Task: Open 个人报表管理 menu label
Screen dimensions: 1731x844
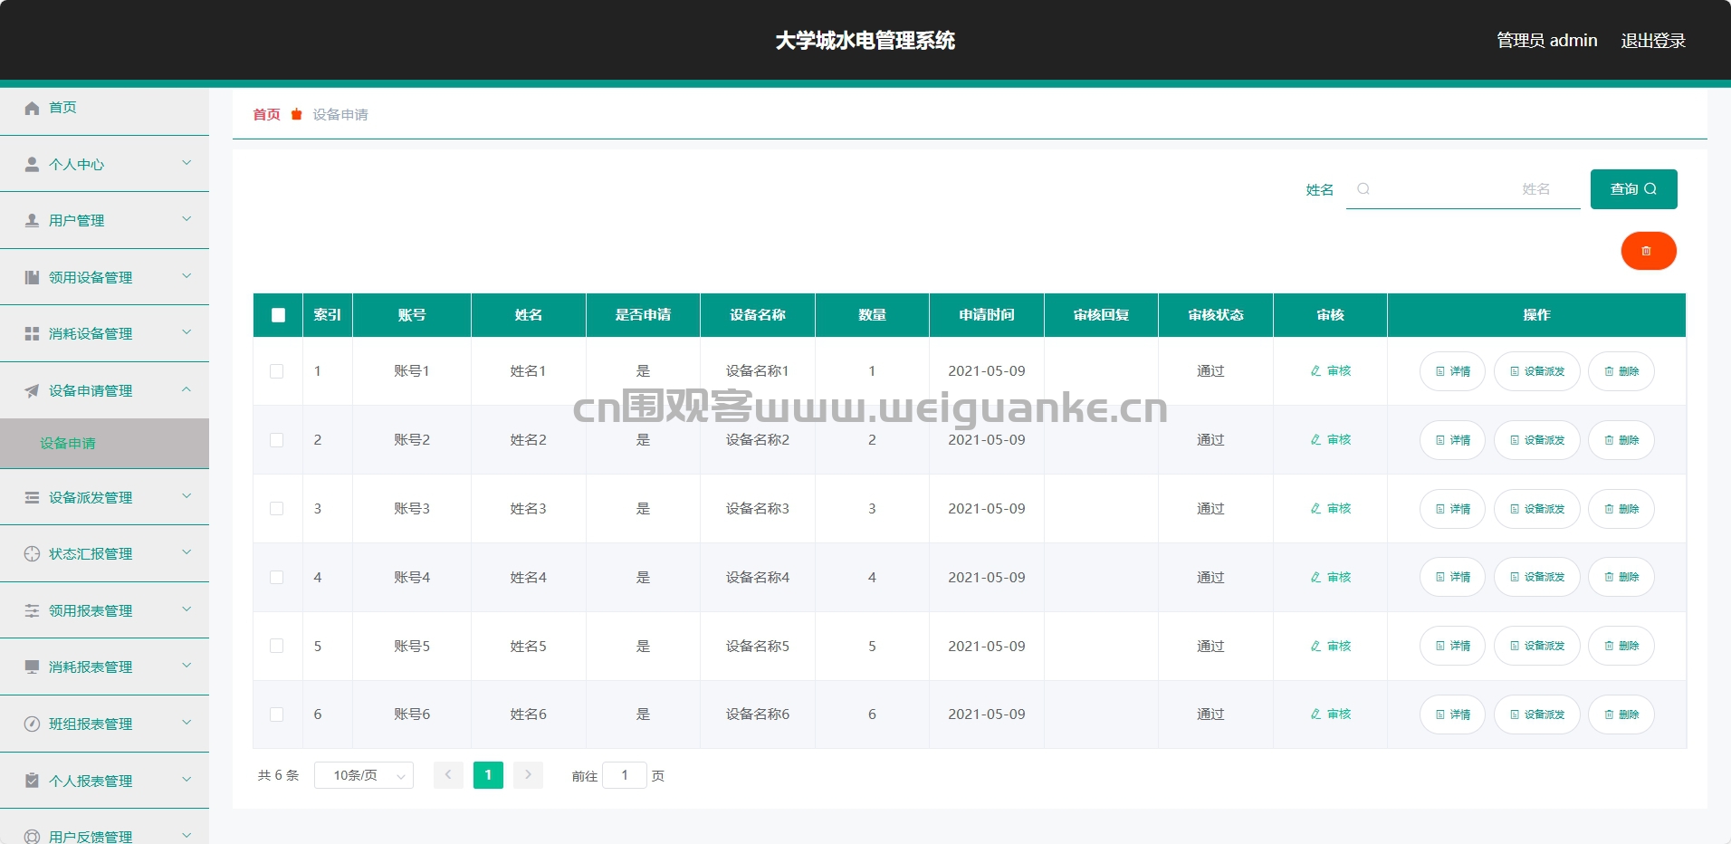Action: [x=91, y=781]
